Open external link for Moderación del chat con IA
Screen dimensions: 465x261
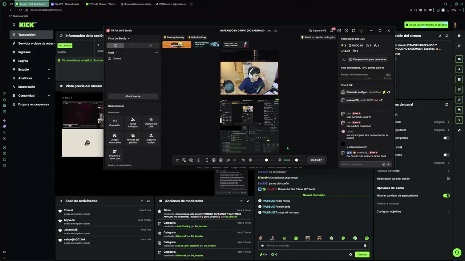(448, 179)
